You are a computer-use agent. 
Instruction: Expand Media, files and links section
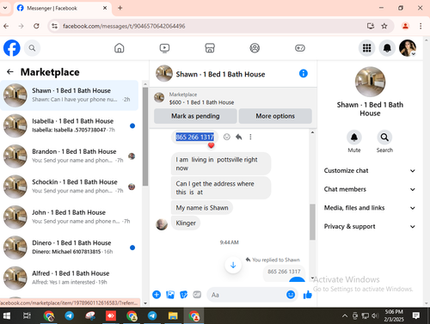click(x=370, y=208)
